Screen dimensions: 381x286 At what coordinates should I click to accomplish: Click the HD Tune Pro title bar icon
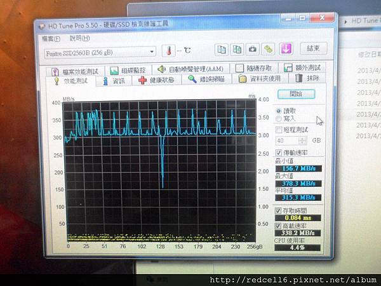[x=42, y=26]
